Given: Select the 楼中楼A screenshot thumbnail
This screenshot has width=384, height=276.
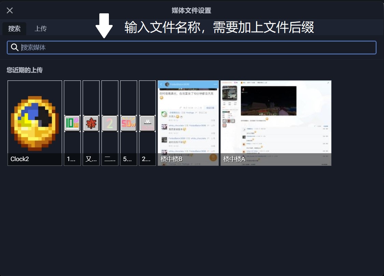Looking at the screenshot, I should 276,123.
